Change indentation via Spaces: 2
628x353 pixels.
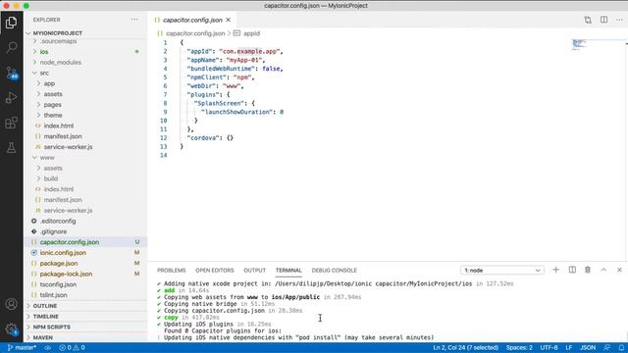pos(519,348)
